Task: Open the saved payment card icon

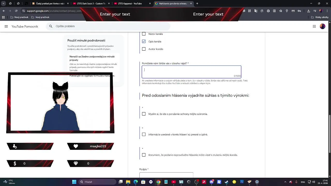Action: tap(293, 11)
